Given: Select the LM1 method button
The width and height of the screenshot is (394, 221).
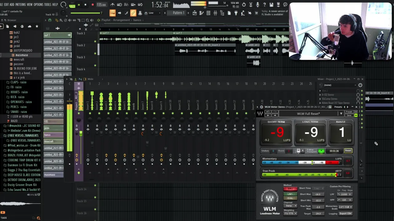Looking at the screenshot, I should coord(290,194).
